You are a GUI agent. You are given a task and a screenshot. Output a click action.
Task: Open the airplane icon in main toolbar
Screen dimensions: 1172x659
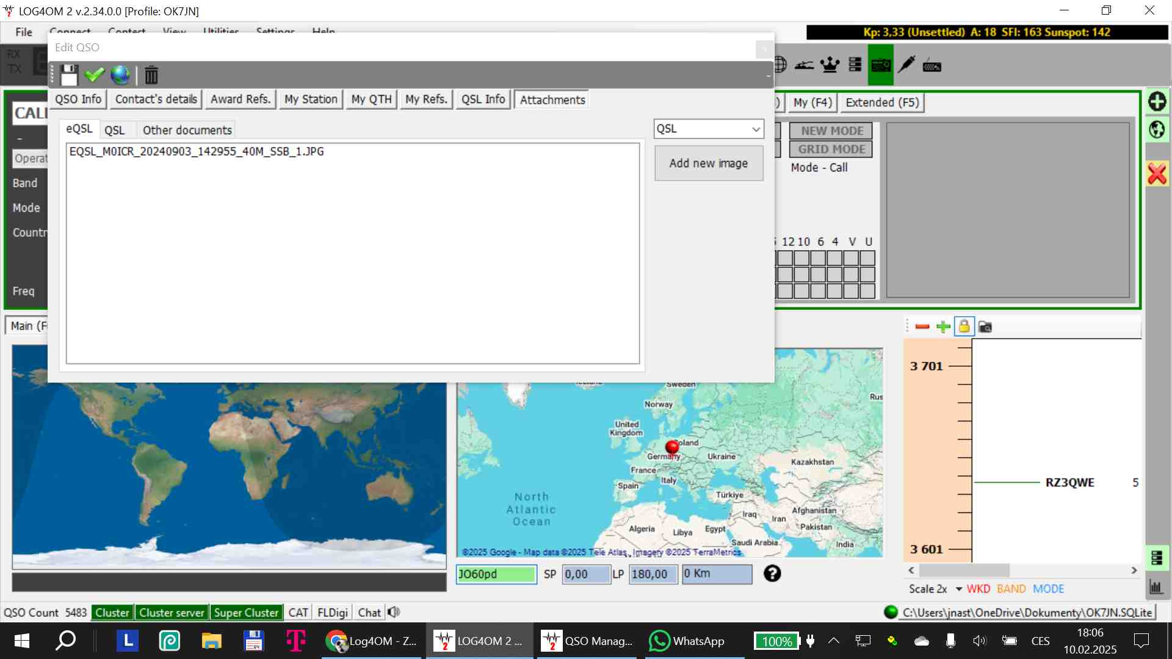tap(804, 65)
